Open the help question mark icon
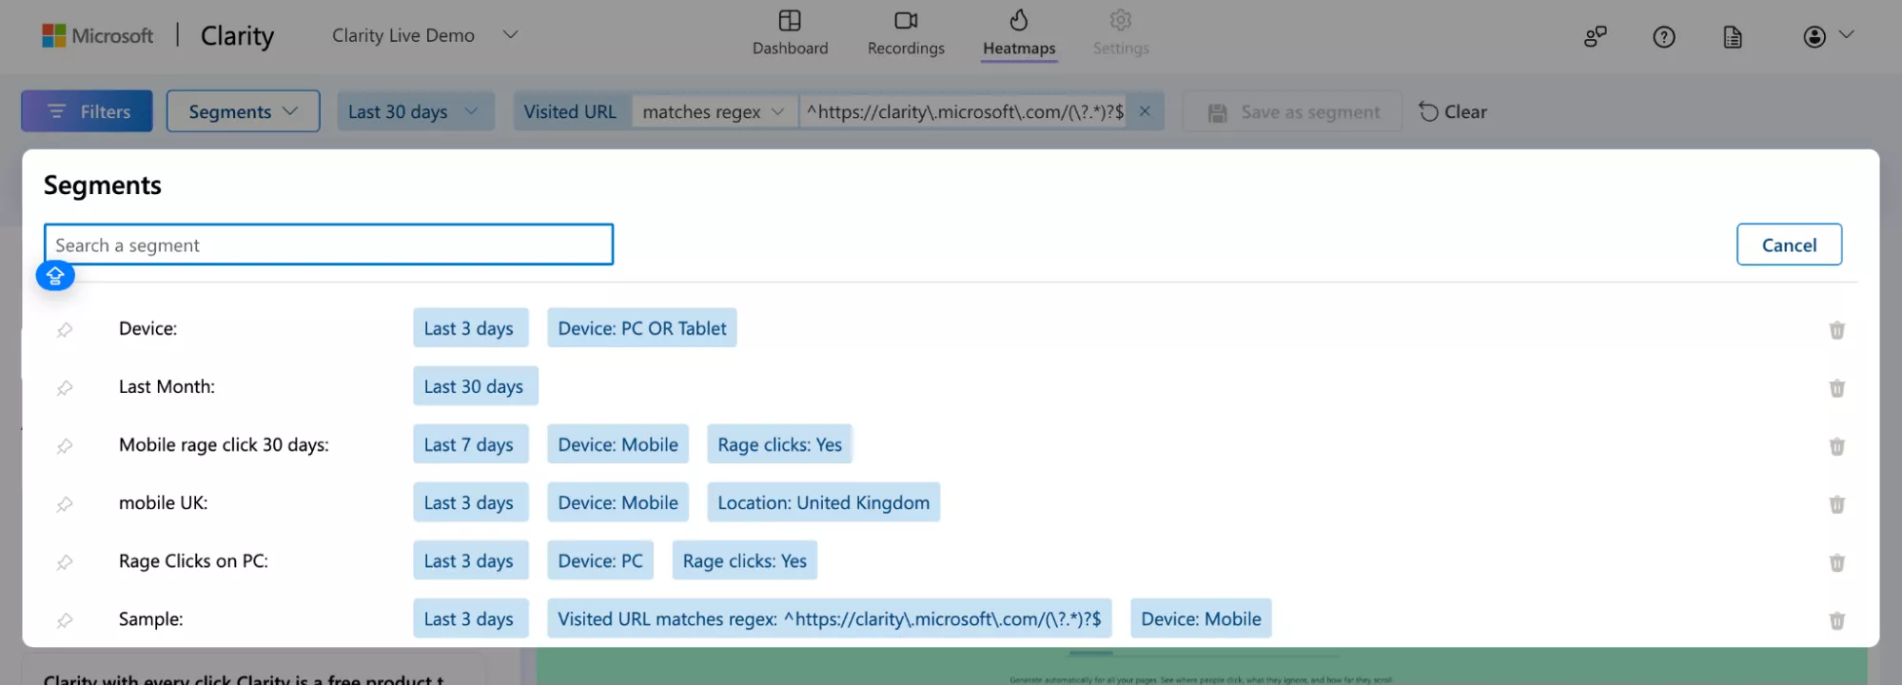The height and width of the screenshot is (686, 1902). pos(1663,37)
